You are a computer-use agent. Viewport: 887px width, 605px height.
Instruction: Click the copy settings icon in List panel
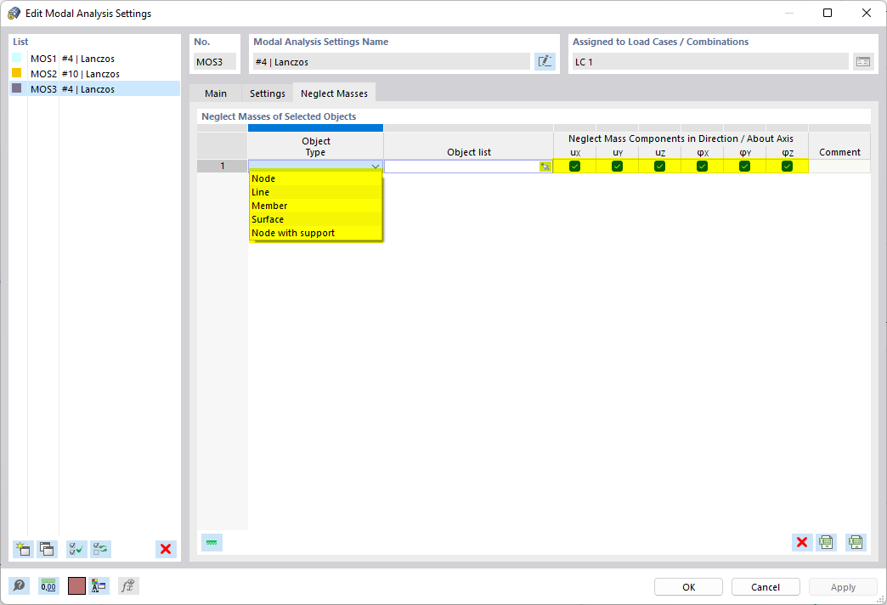point(47,549)
